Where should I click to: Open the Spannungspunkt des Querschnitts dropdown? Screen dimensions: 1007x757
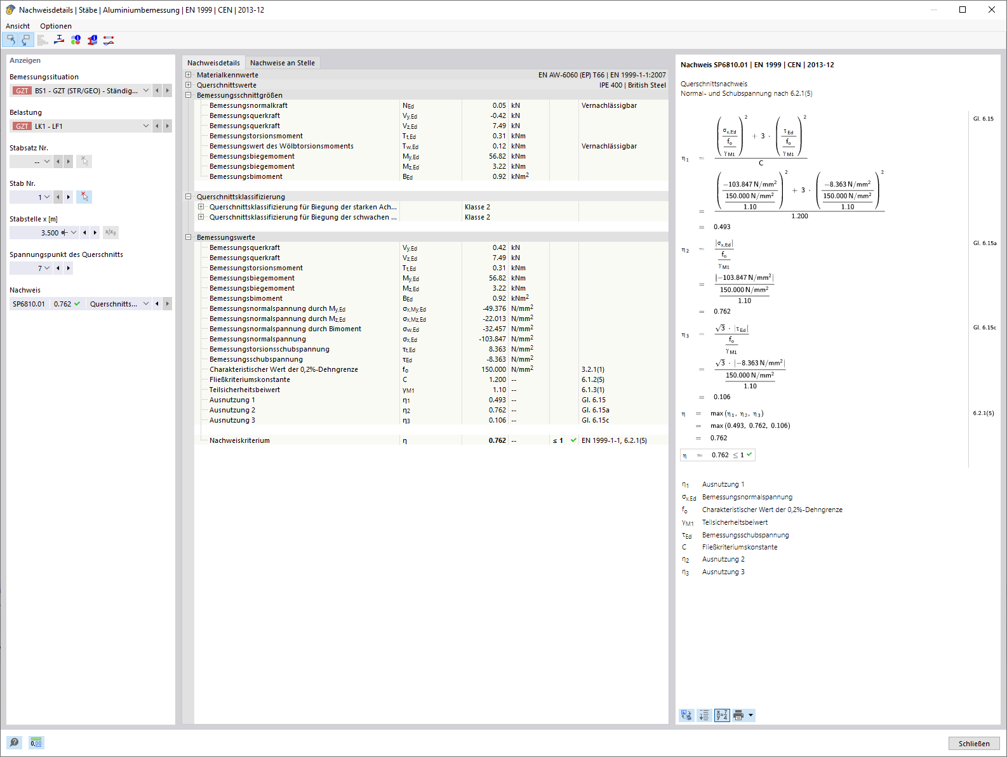pyautogui.click(x=47, y=268)
